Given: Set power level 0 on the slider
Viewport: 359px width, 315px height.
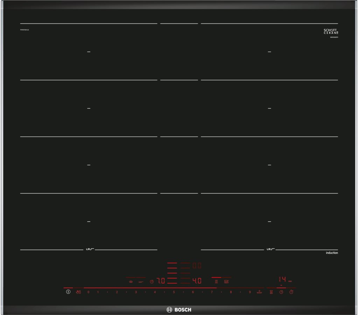Looking at the screenshot, I should point(88,292).
